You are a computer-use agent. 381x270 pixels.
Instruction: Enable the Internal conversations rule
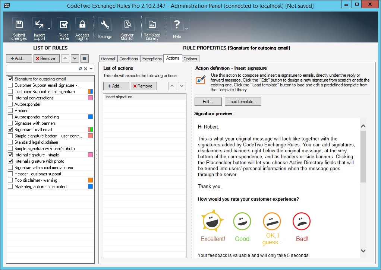point(10,98)
